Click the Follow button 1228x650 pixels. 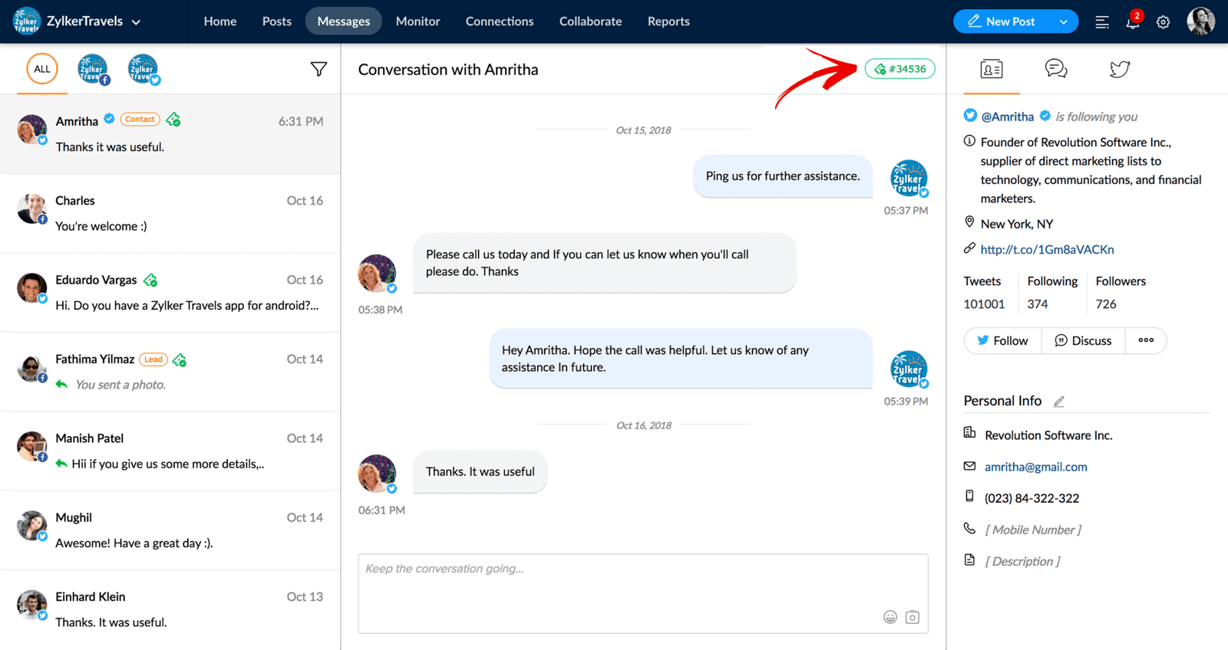[1002, 340]
